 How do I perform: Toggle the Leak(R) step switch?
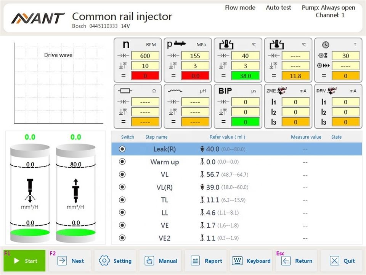[122, 149]
